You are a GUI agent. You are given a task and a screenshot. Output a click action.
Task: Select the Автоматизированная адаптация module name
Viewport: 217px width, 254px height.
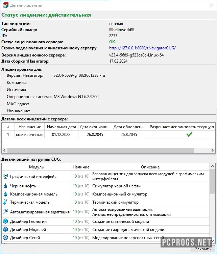point(40,212)
